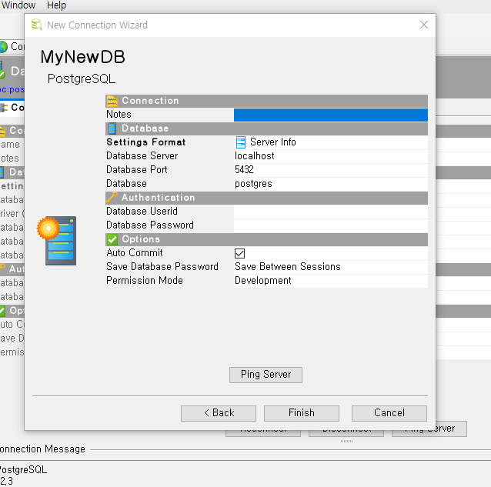Click the Database Userid input field

click(331, 212)
